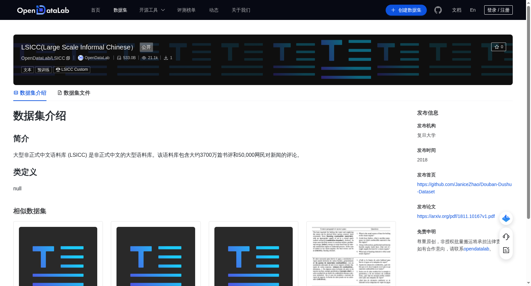Open the floating blue bird assistant icon
The width and height of the screenshot is (531, 286).
point(506,218)
